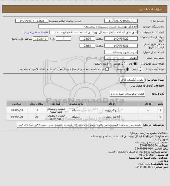The height and width of the screenshot is (186, 170).
Task: Click requester phone number 33441080-054
Action: click(x=144, y=167)
